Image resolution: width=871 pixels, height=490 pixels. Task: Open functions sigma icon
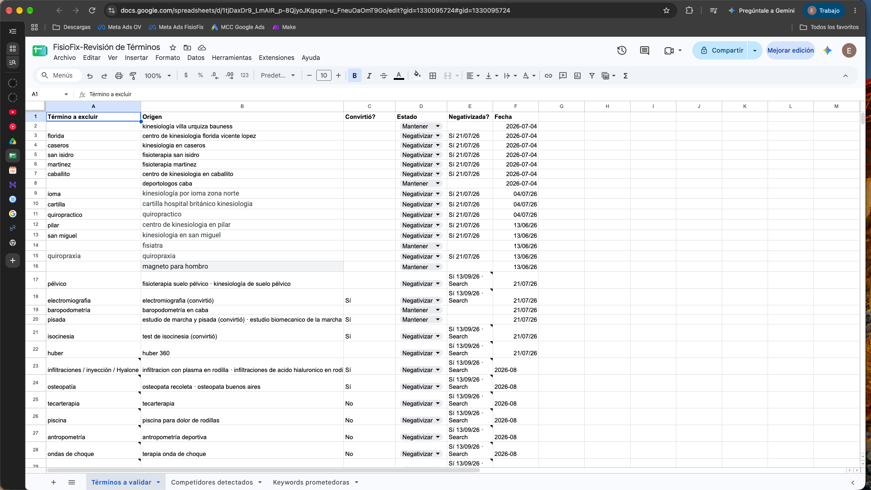click(626, 76)
